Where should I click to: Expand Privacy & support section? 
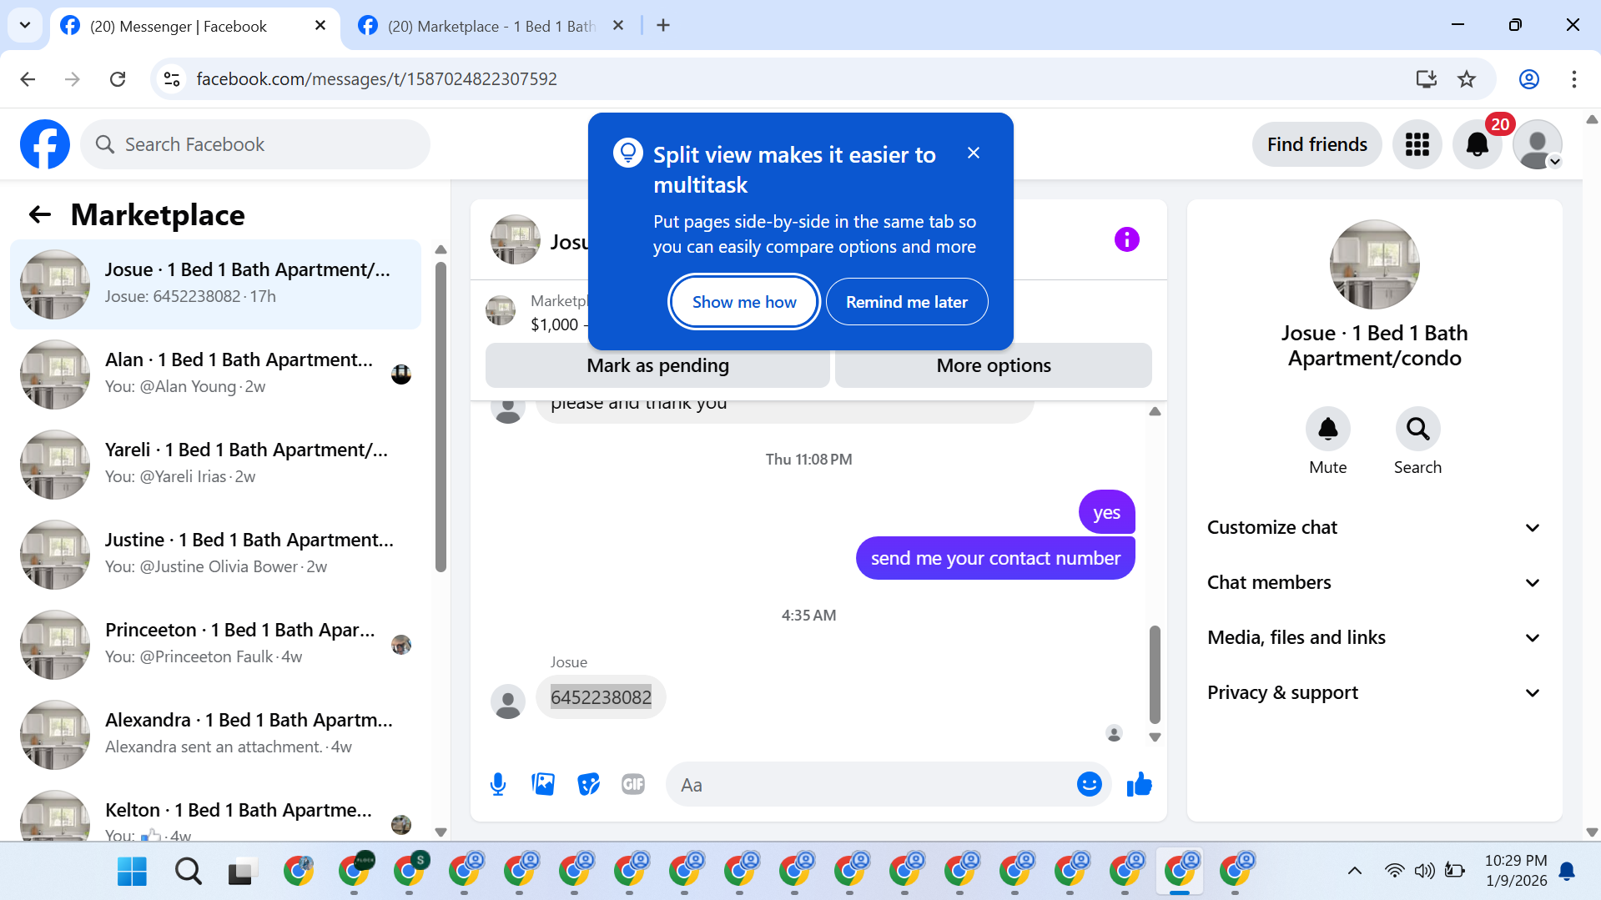1374,692
